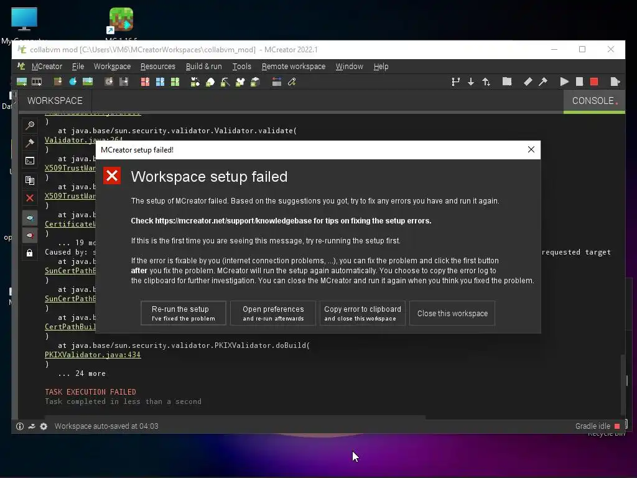
Task: Open the Resources menu
Action: tap(157, 66)
